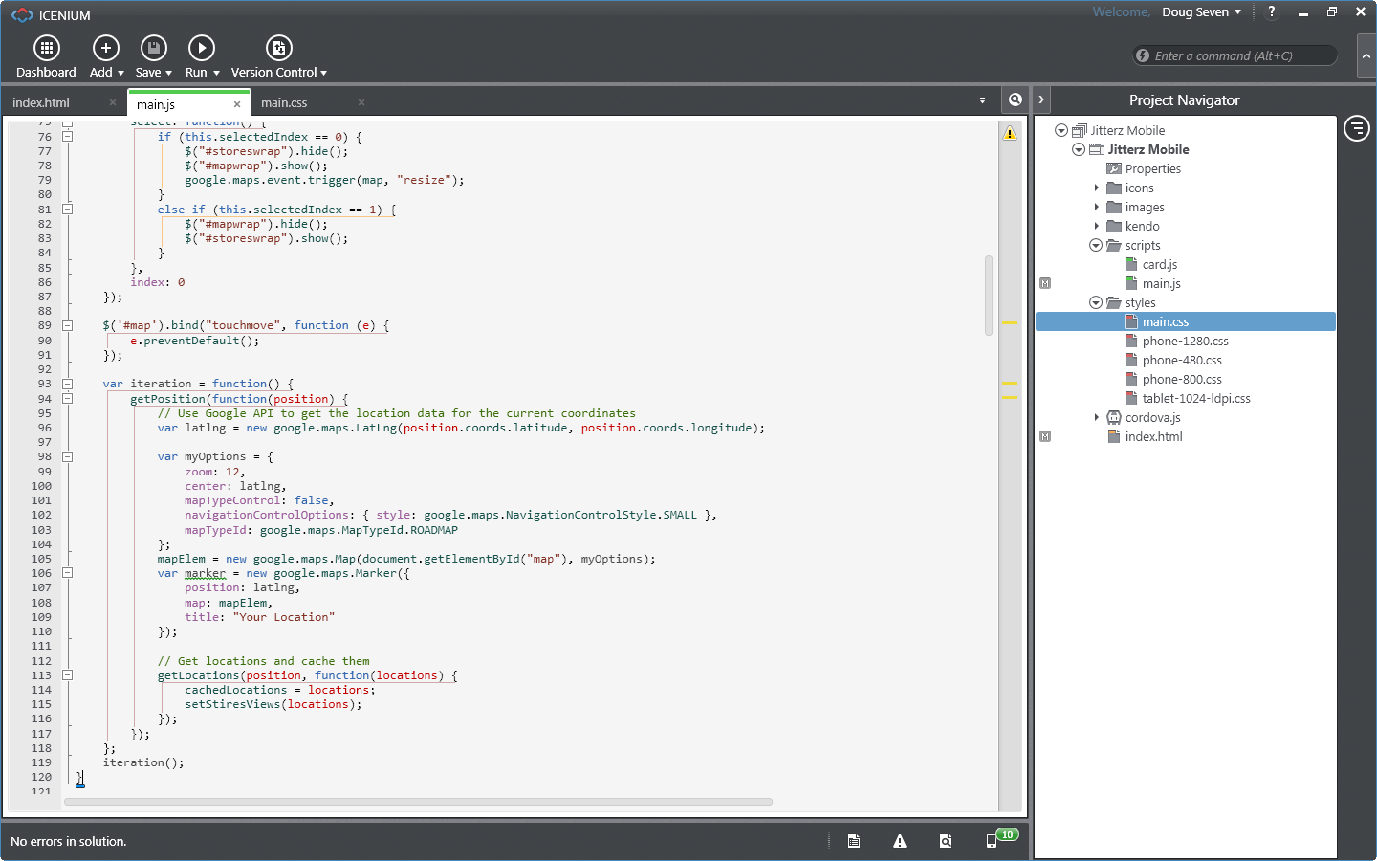Image resolution: width=1377 pixels, height=861 pixels.
Task: Open the editor search magnifier icon
Action: pyautogui.click(x=1015, y=99)
